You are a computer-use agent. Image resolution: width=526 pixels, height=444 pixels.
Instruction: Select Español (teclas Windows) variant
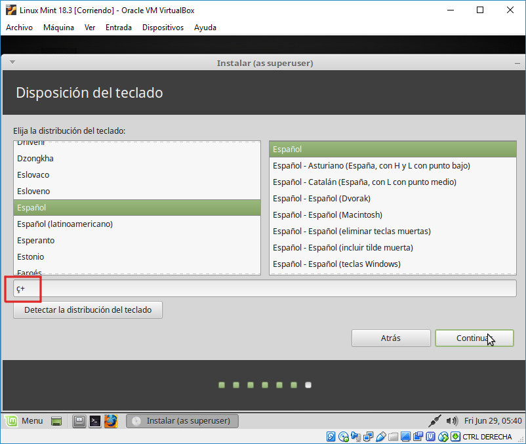(x=392, y=264)
